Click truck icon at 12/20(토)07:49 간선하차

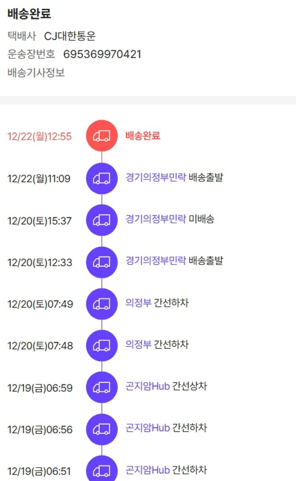101,304
